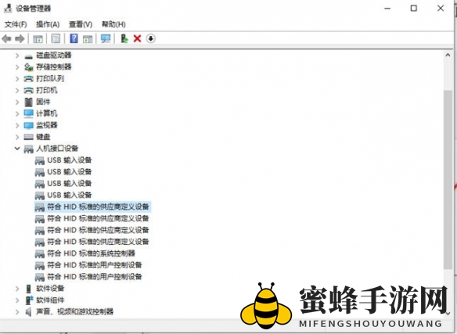Click the vertical scrollbar thumb
This screenshot has width=457, height=334.
448,180
